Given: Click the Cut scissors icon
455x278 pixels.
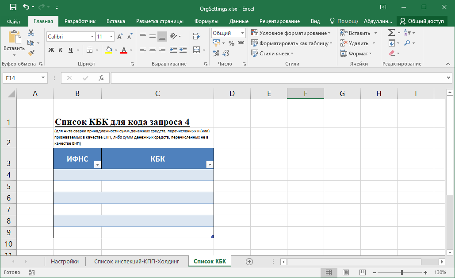Looking at the screenshot, I should pos(31,33).
